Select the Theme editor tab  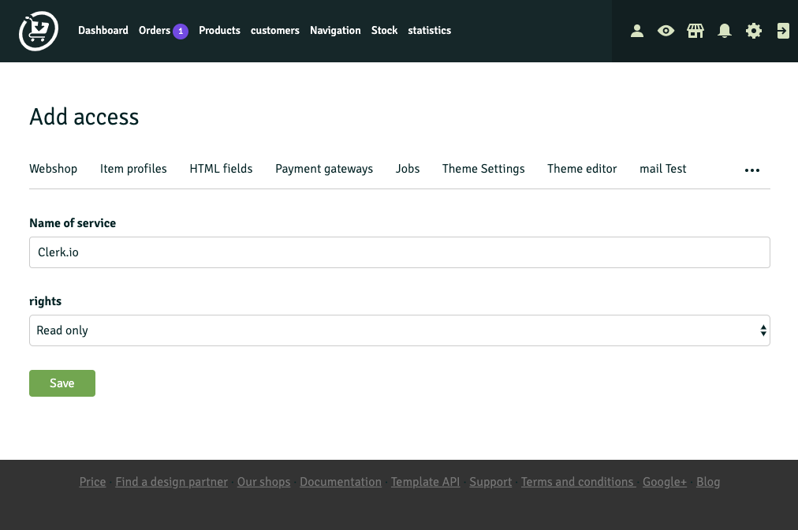(582, 169)
